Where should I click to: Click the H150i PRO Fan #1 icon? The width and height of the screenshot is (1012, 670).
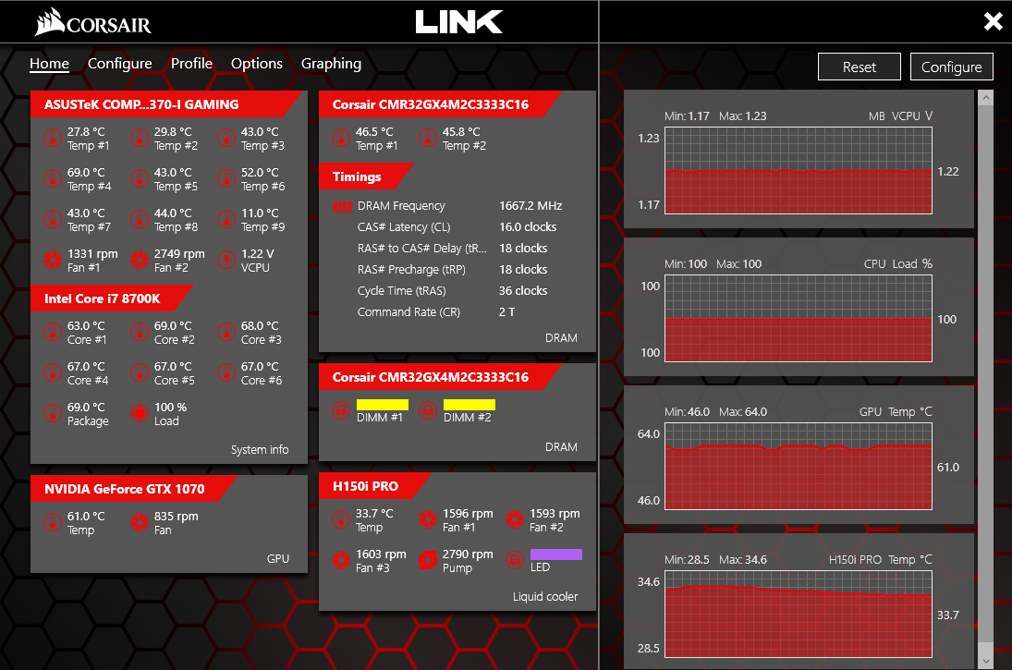427,520
